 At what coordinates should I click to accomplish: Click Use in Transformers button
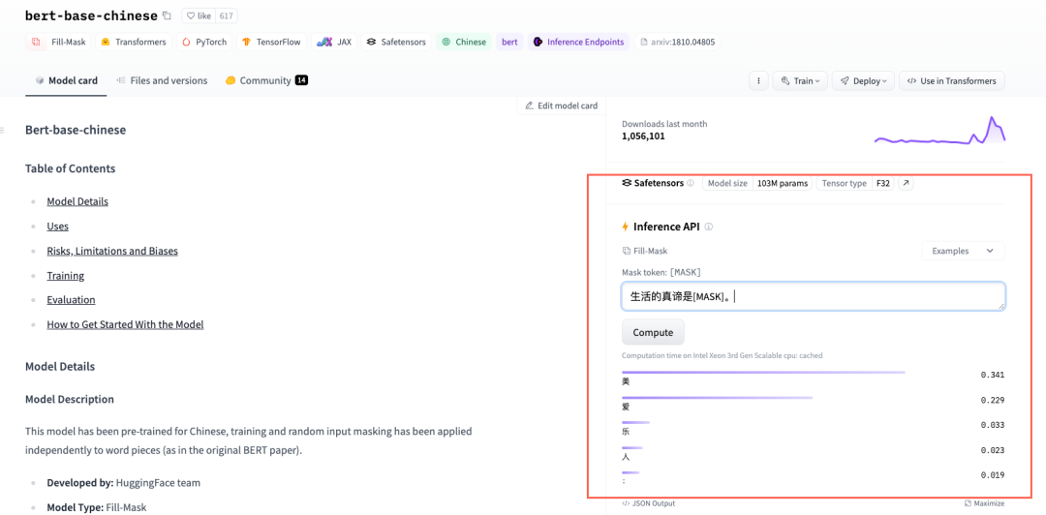coord(951,81)
